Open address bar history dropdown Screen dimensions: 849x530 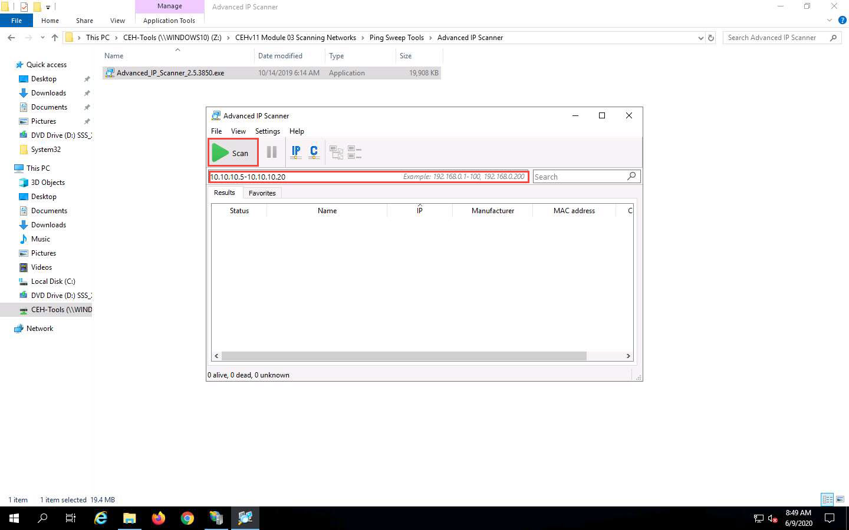700,38
